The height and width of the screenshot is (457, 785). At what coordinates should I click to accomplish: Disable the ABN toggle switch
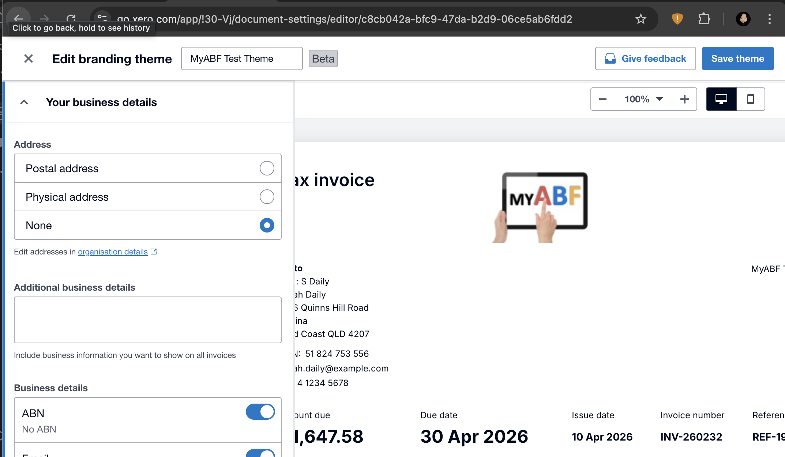pos(260,412)
